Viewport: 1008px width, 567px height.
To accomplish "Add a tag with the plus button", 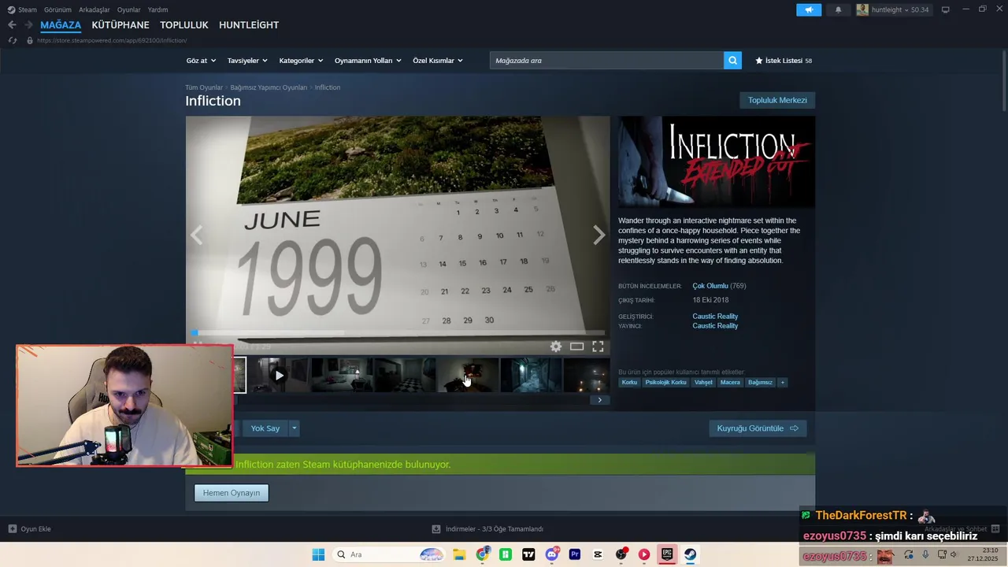I will tap(782, 383).
